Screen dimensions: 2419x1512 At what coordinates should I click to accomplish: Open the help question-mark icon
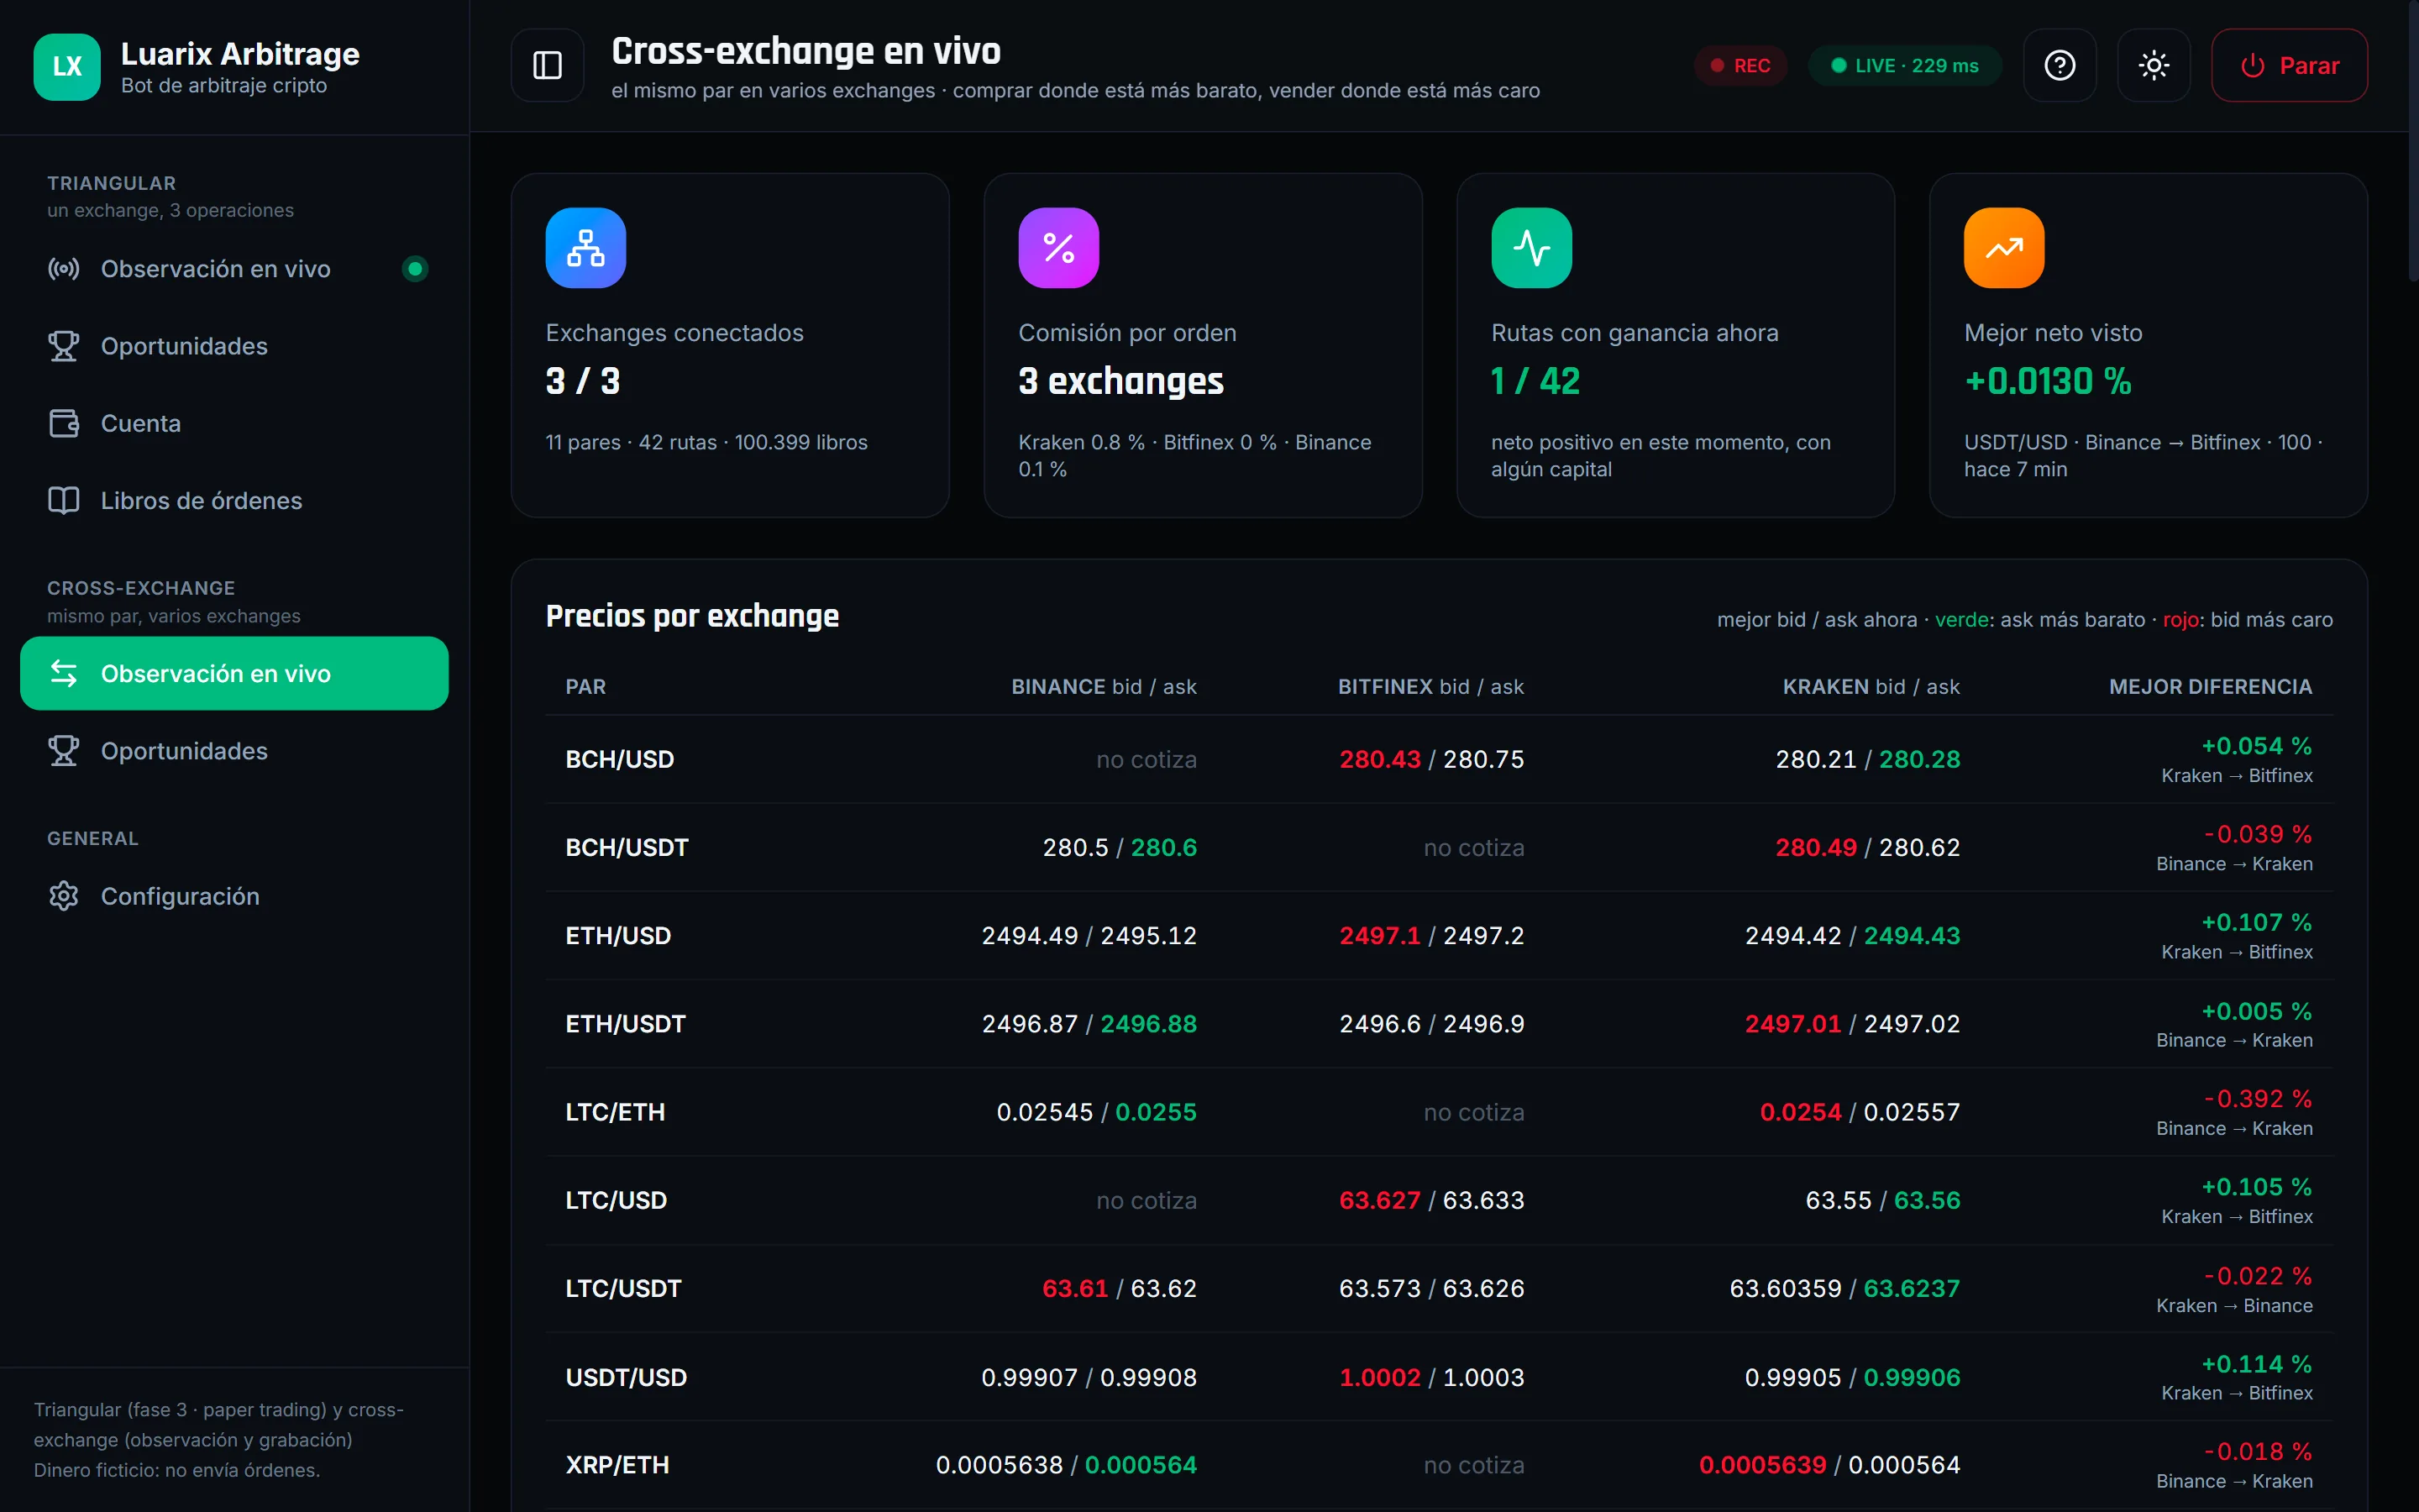(2060, 65)
